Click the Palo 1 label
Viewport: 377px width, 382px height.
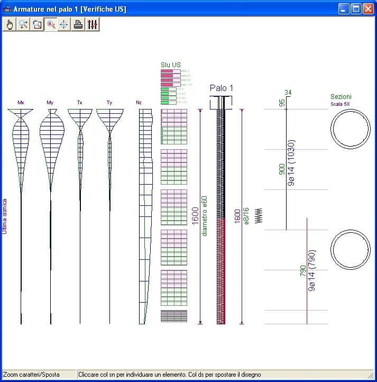coord(221,88)
